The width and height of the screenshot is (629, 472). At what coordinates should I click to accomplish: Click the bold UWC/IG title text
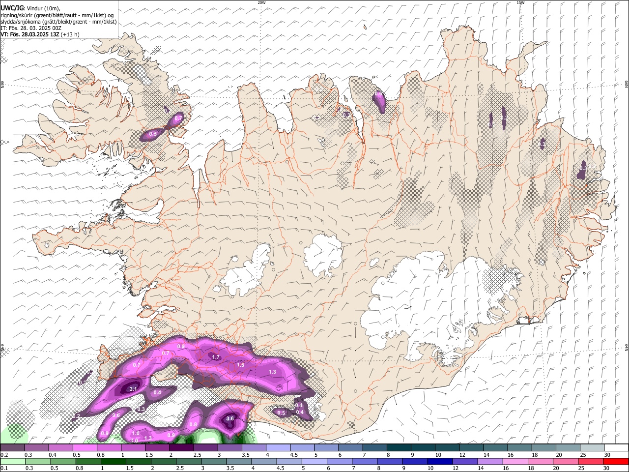pos(12,8)
